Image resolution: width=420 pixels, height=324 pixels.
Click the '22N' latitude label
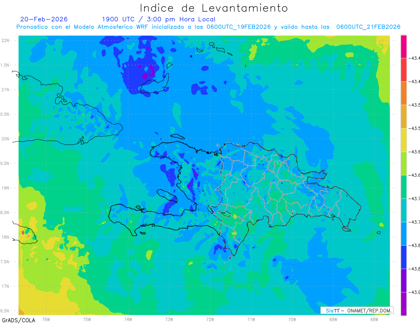[x=5, y=41]
